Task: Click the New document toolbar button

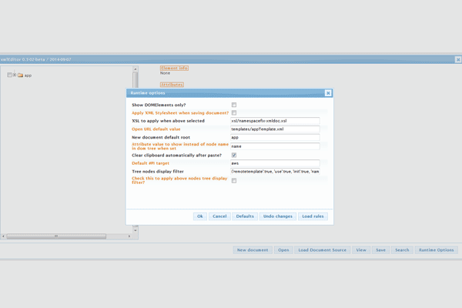Action: click(x=253, y=250)
